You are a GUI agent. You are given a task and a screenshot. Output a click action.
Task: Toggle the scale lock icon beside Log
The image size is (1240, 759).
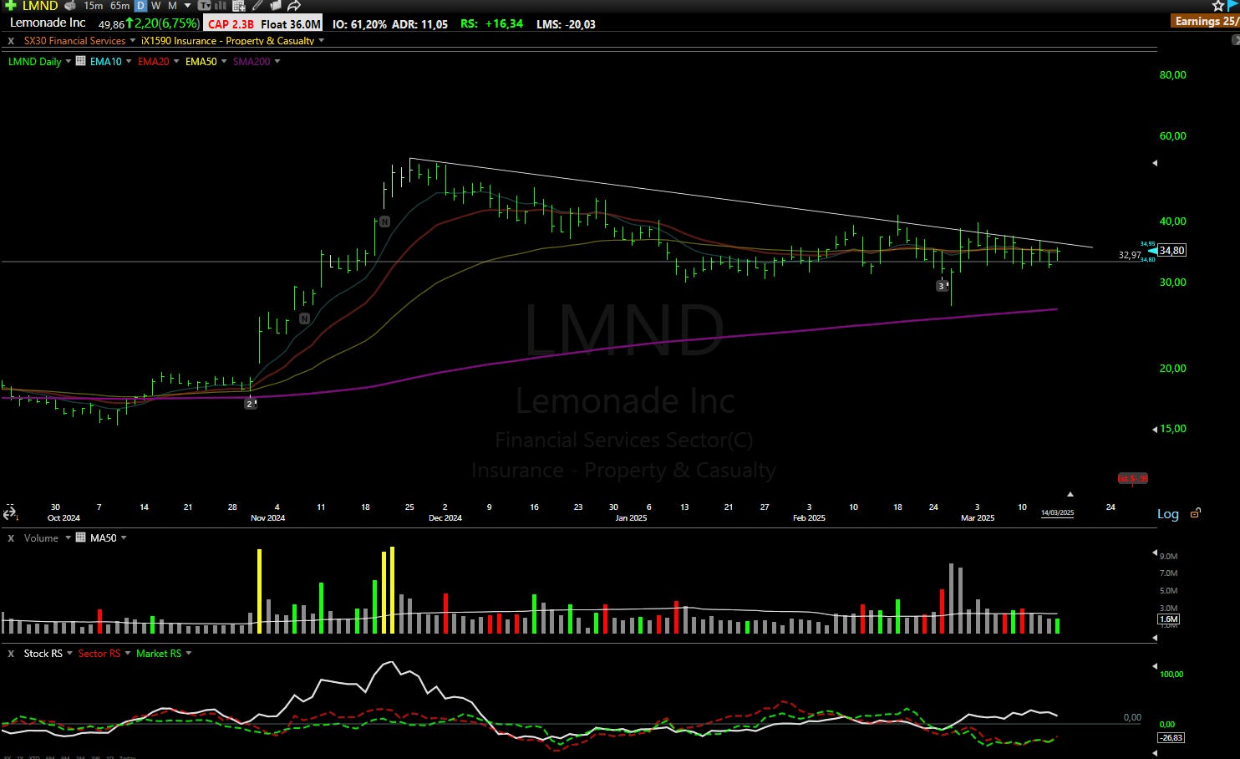point(1196,512)
